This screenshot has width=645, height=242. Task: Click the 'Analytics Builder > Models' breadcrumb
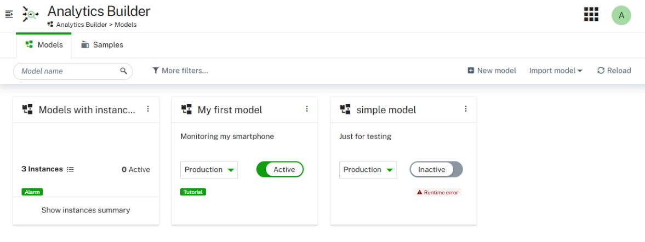click(96, 25)
